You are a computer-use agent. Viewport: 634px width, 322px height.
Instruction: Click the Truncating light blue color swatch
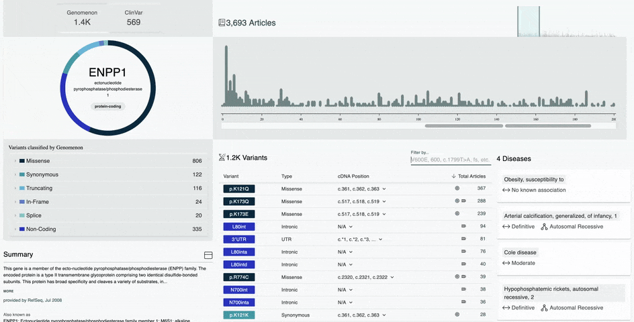22,189
